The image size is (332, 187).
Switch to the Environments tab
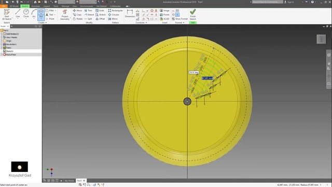pyautogui.click(x=87, y=6)
